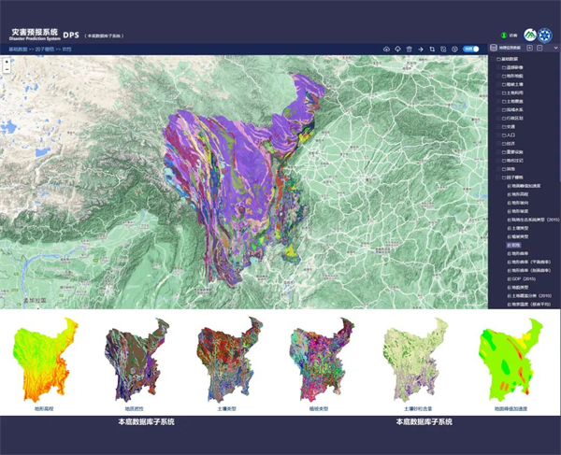The height and width of the screenshot is (455, 561).
Task: Click the cloud download icon in toolbar
Action: [398, 49]
